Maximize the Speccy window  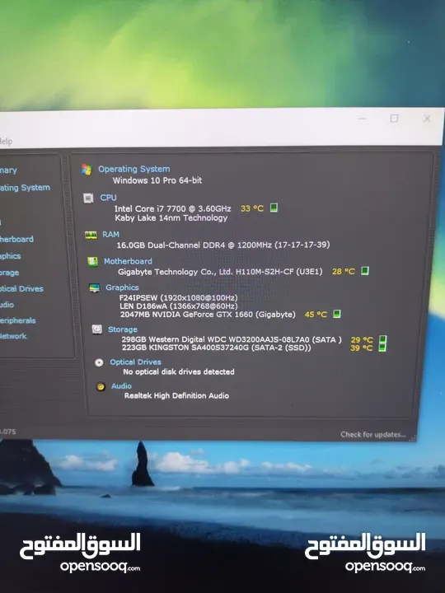coord(394,119)
